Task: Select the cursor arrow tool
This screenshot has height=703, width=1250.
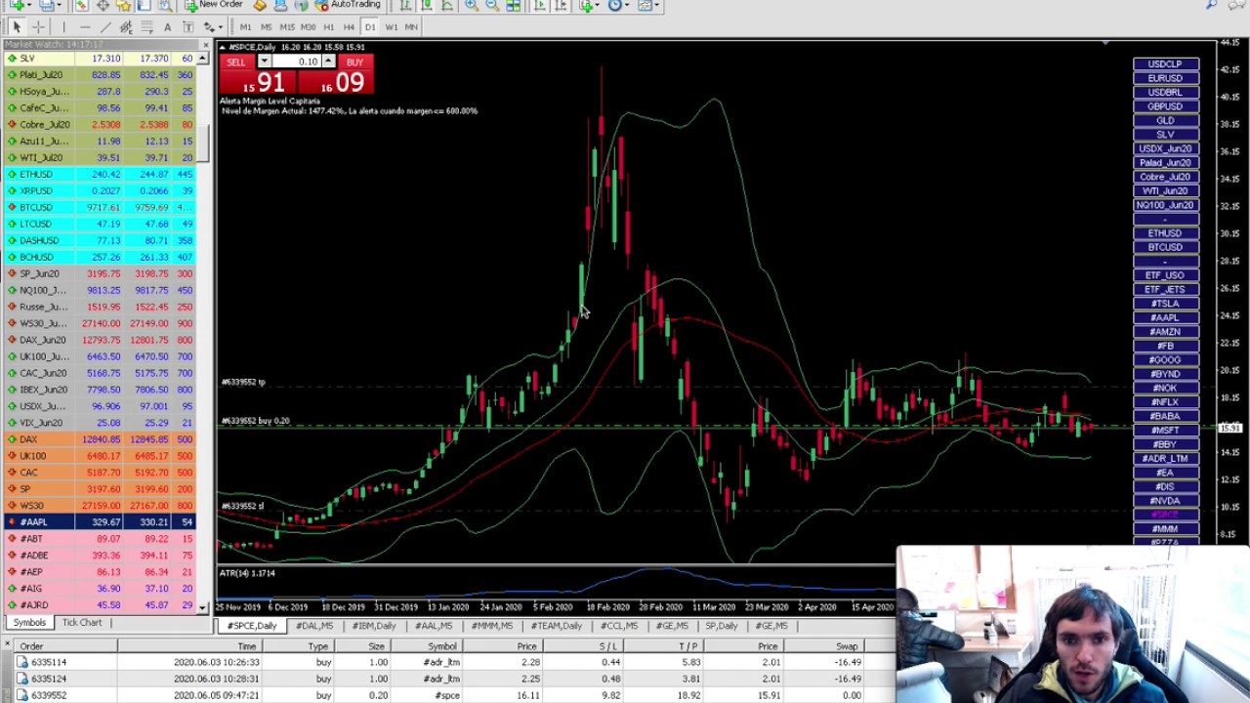Action: point(17,27)
